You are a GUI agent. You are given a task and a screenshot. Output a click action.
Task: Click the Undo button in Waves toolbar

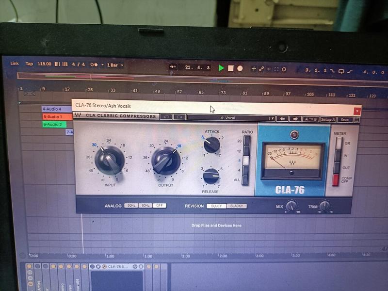coord(166,116)
